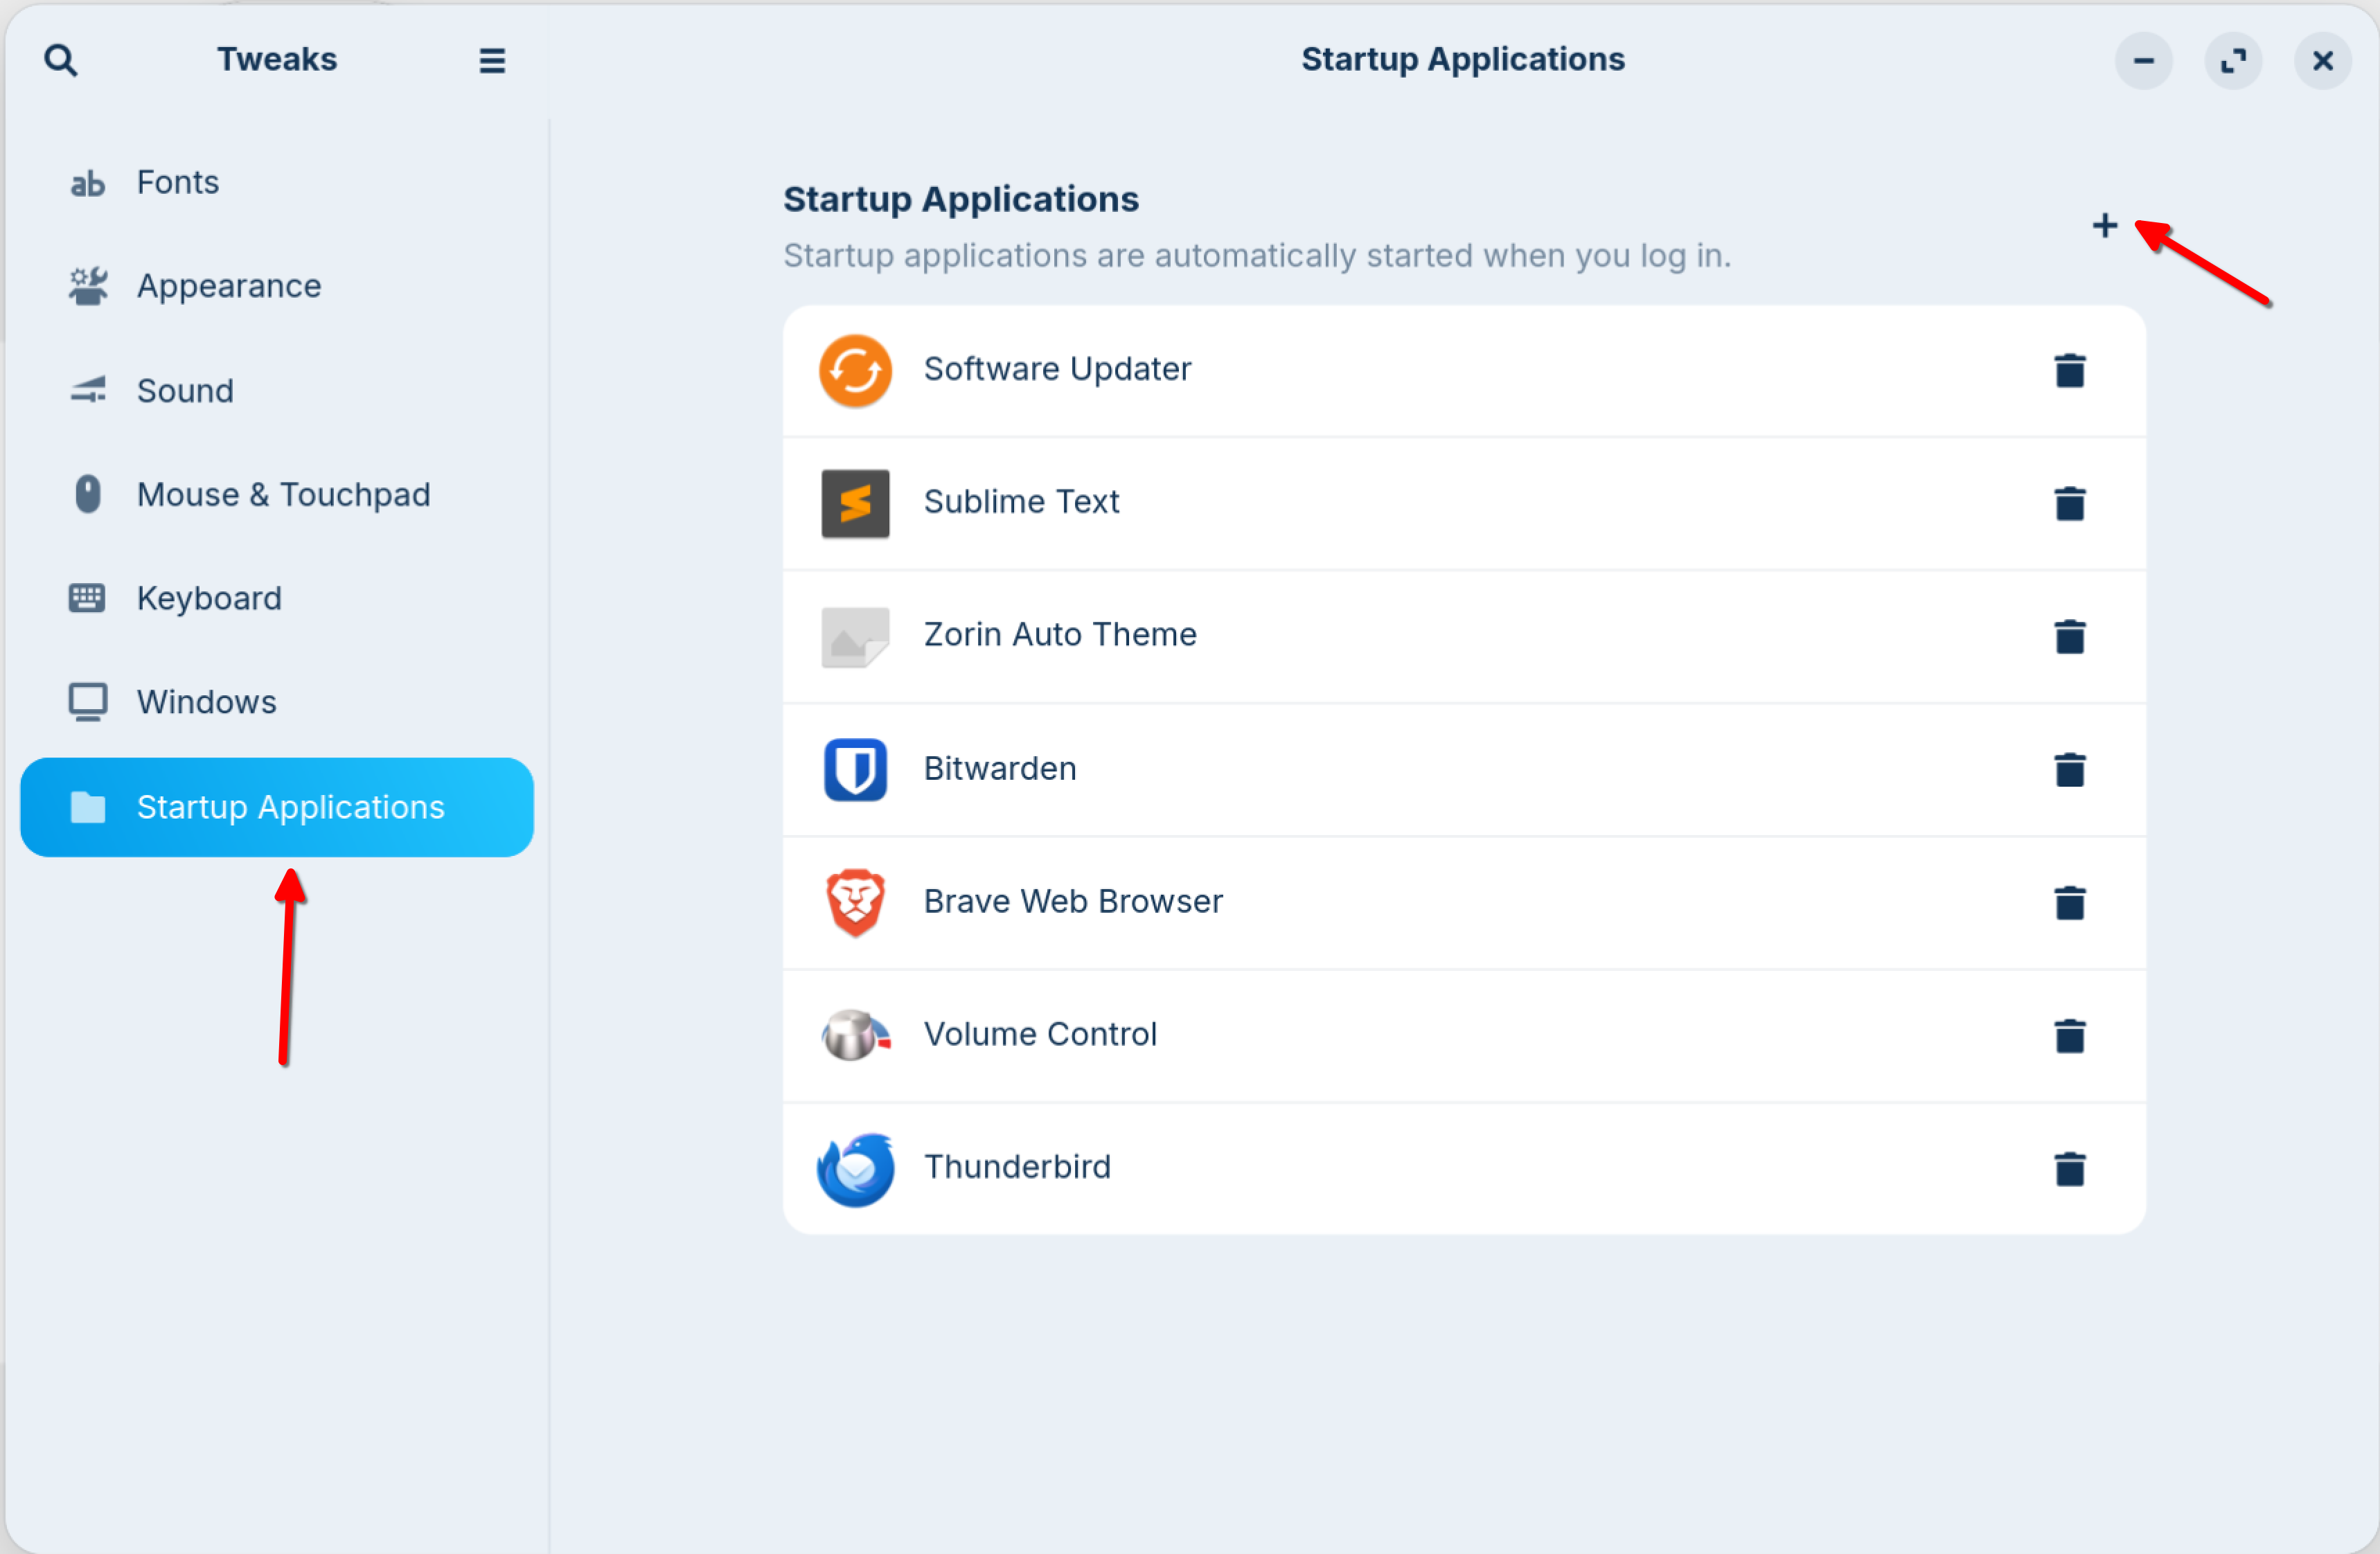Image resolution: width=2380 pixels, height=1554 pixels.
Task: Add a new startup application with plus
Action: tap(2104, 225)
